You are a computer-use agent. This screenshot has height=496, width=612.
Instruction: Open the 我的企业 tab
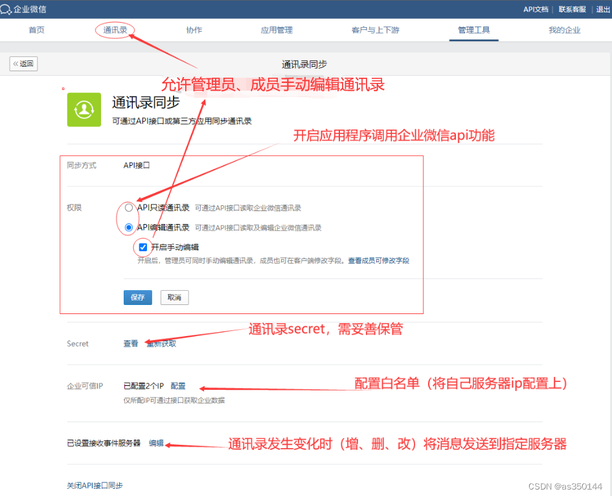(x=564, y=30)
